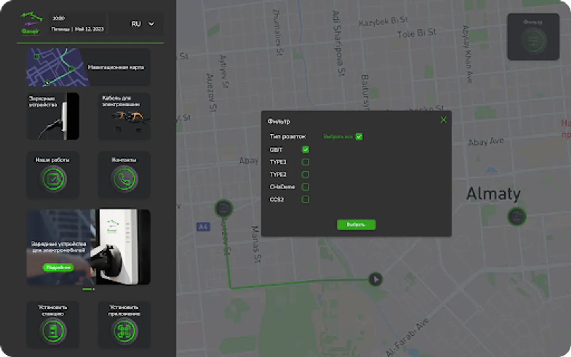Click the navigation arrow marker on the route
The width and height of the screenshot is (571, 357).
[x=375, y=279]
